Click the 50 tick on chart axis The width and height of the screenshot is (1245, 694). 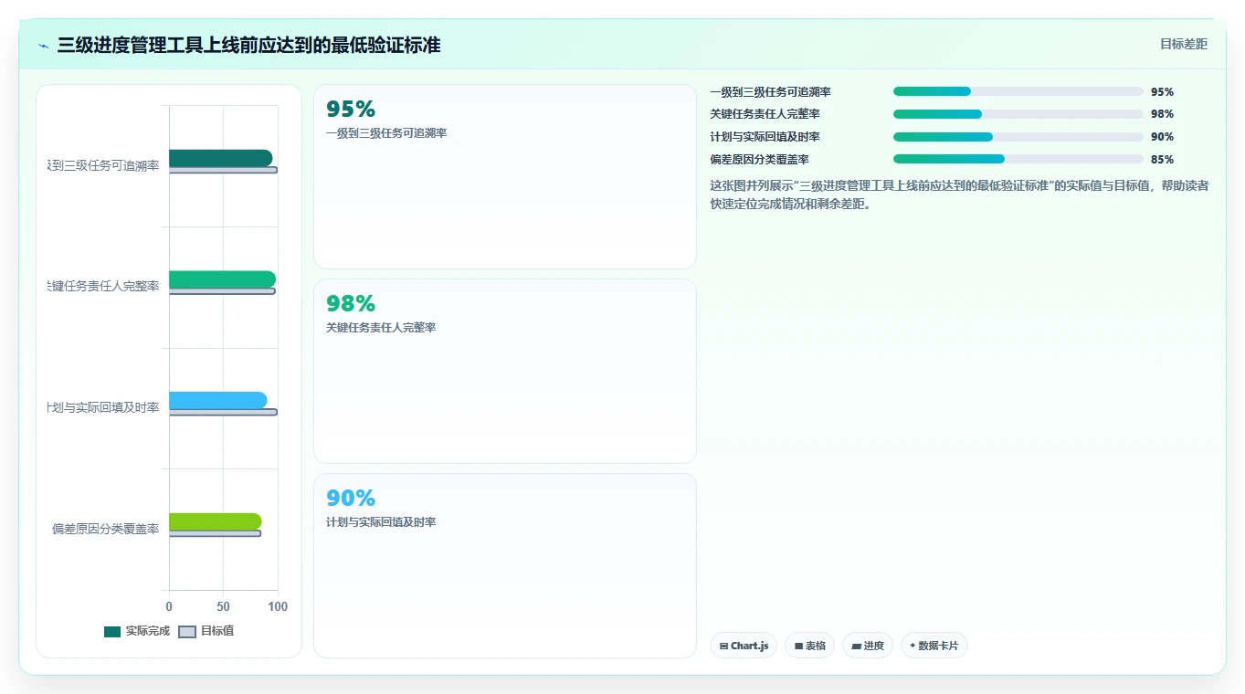(223, 606)
